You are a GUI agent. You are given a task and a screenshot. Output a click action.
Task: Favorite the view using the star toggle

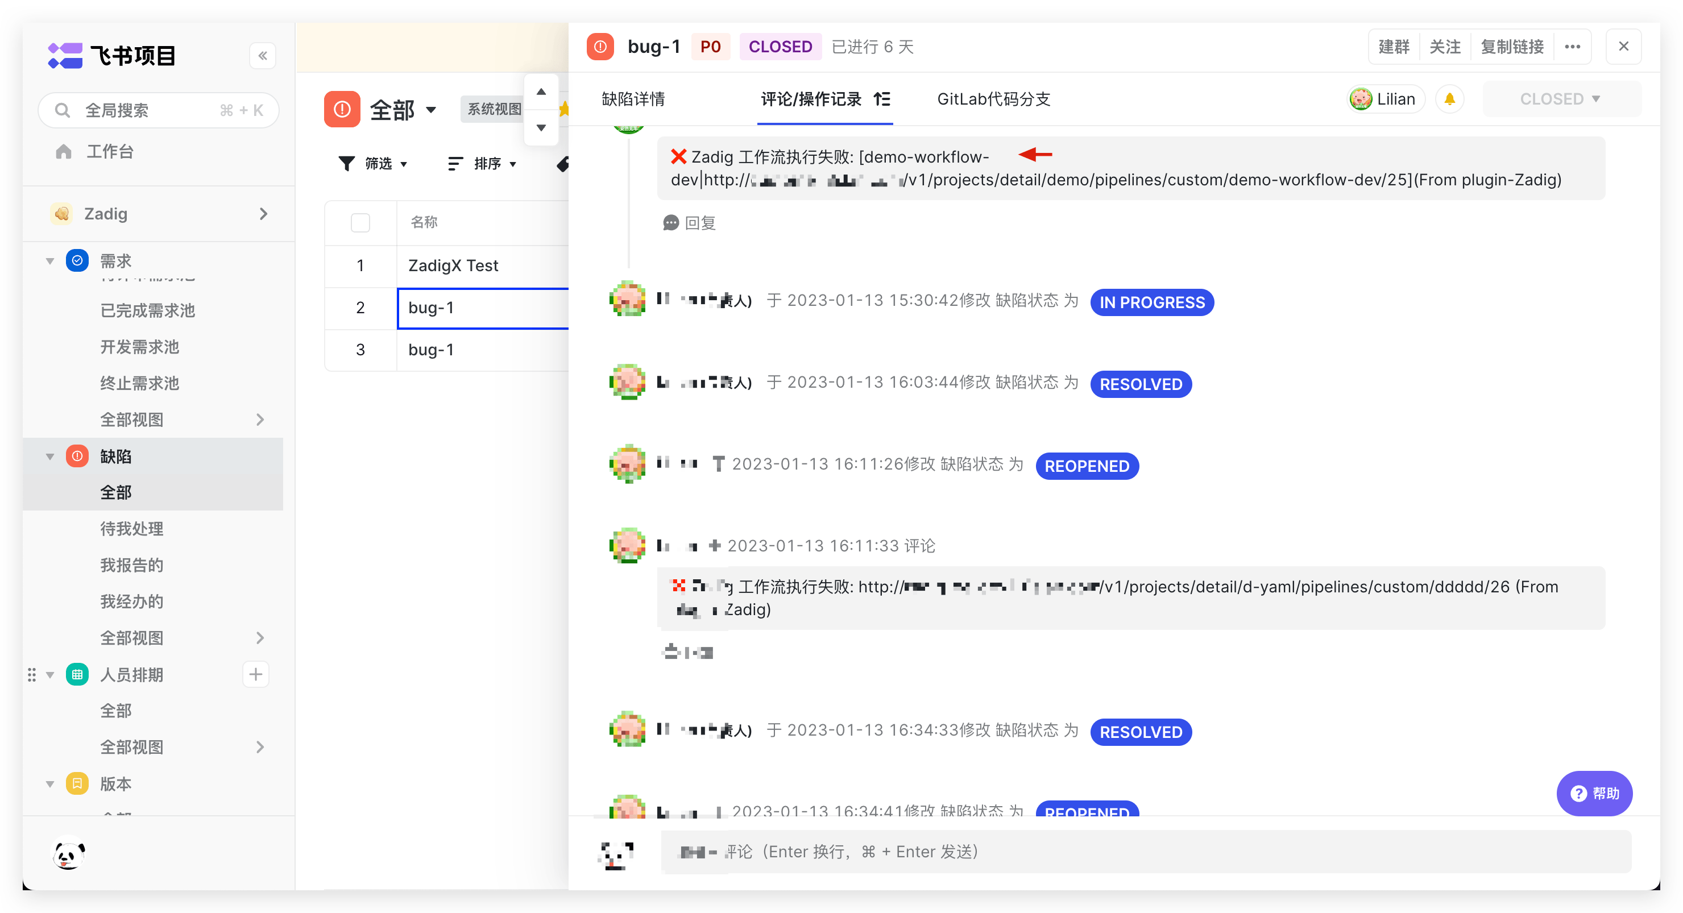click(565, 109)
